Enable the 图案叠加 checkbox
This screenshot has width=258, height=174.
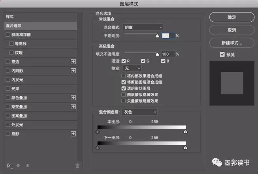[x=8, y=116]
